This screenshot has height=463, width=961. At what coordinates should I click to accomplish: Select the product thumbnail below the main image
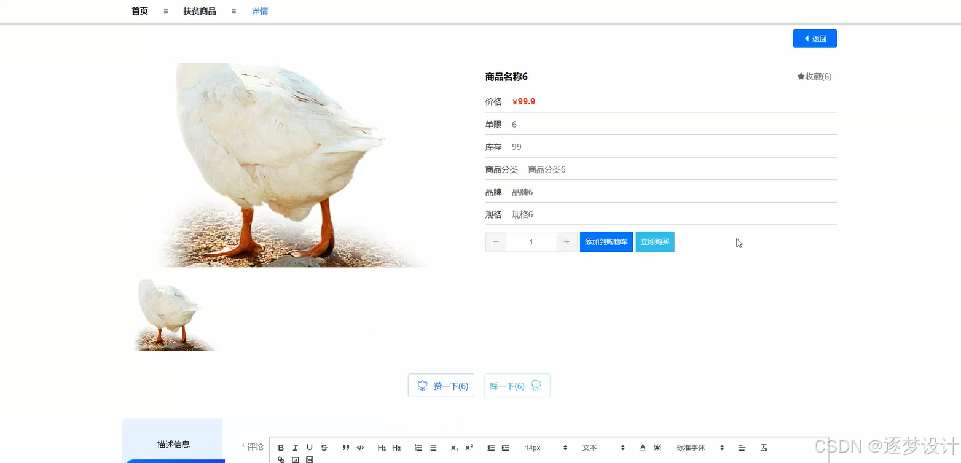pyautogui.click(x=174, y=314)
